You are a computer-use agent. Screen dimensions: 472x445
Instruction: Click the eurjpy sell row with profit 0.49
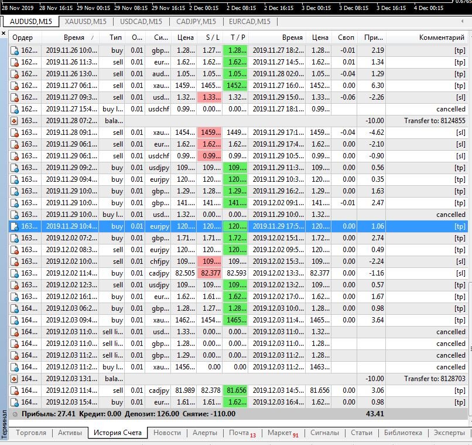[238, 250]
